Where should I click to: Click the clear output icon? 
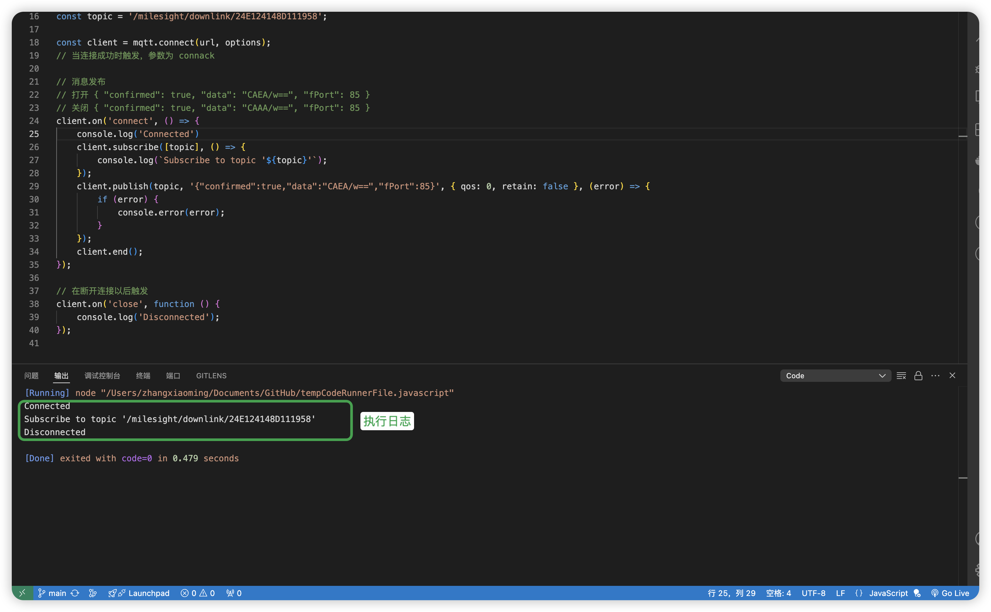pyautogui.click(x=901, y=376)
